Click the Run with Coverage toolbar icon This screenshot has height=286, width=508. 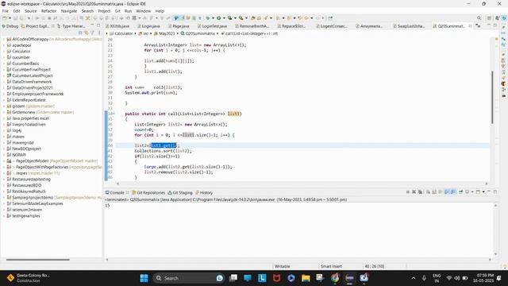pyautogui.click(x=229, y=18)
